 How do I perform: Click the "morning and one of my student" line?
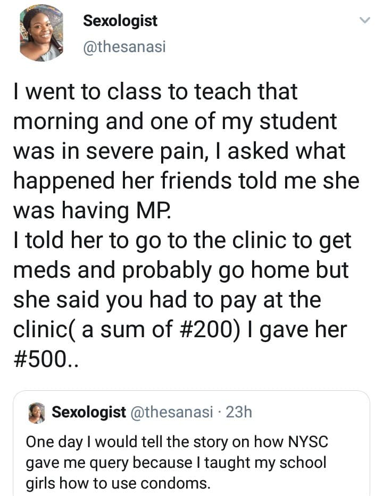coord(175,122)
